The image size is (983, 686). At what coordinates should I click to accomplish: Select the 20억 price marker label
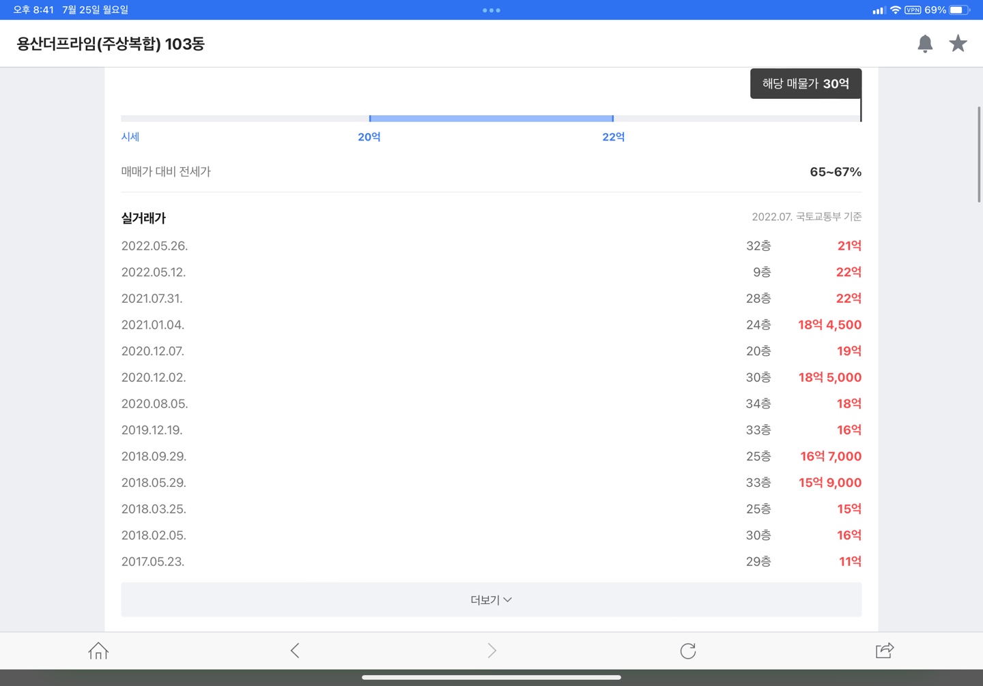(x=369, y=137)
